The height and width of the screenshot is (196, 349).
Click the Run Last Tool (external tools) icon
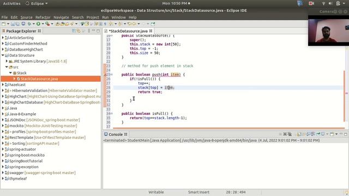point(47,24)
